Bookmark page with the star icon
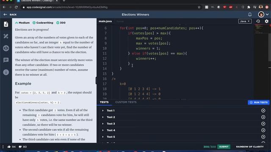 click(199, 7)
